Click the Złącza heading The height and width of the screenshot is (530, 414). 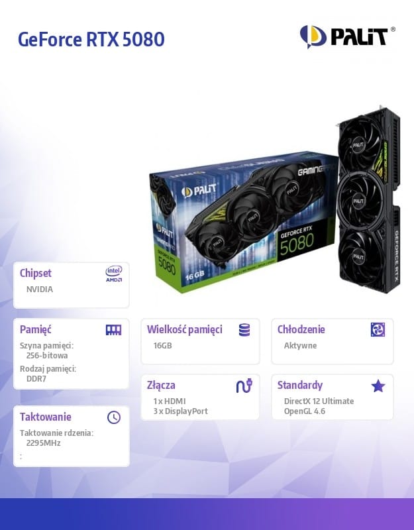[x=161, y=386]
